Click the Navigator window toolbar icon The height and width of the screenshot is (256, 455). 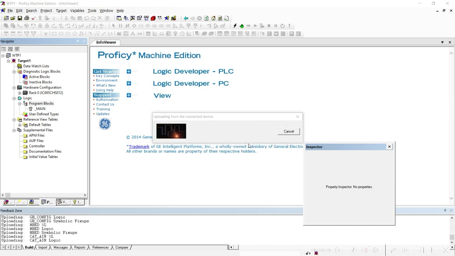pos(119,18)
